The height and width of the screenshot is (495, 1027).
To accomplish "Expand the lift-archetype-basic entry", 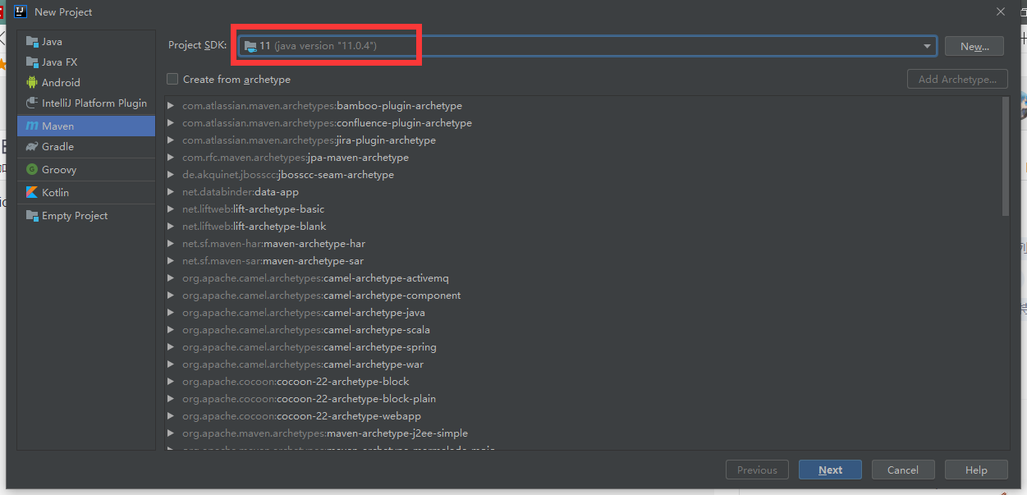I will click(x=170, y=209).
